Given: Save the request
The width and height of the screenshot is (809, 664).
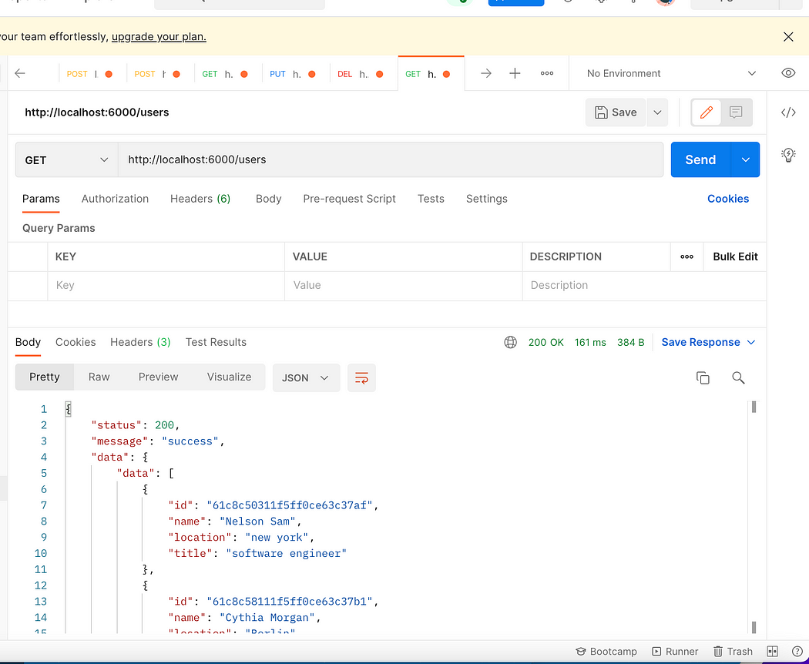Looking at the screenshot, I should pos(616,112).
